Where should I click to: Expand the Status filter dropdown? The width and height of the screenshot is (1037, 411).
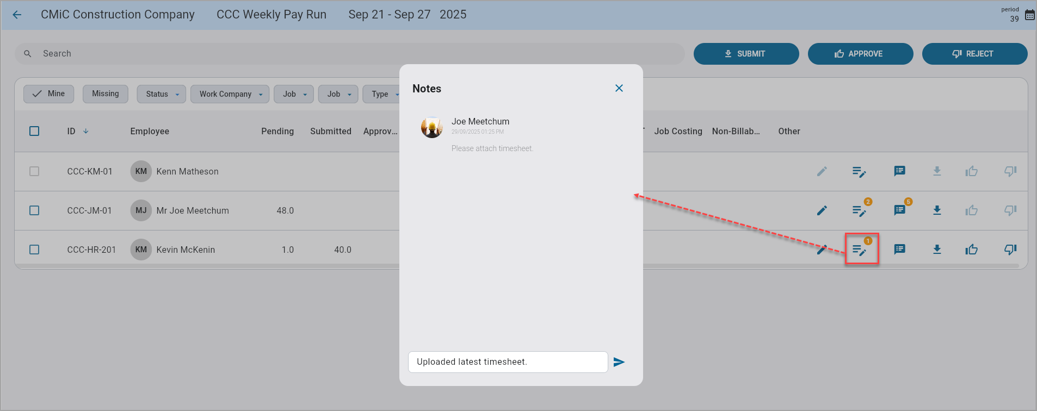(162, 94)
